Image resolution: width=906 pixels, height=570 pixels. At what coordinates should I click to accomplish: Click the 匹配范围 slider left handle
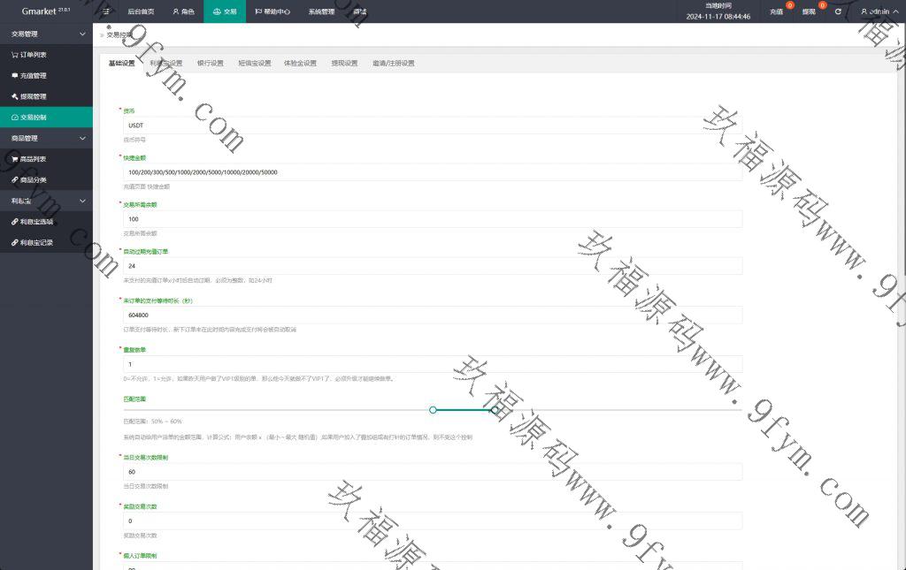pos(433,409)
